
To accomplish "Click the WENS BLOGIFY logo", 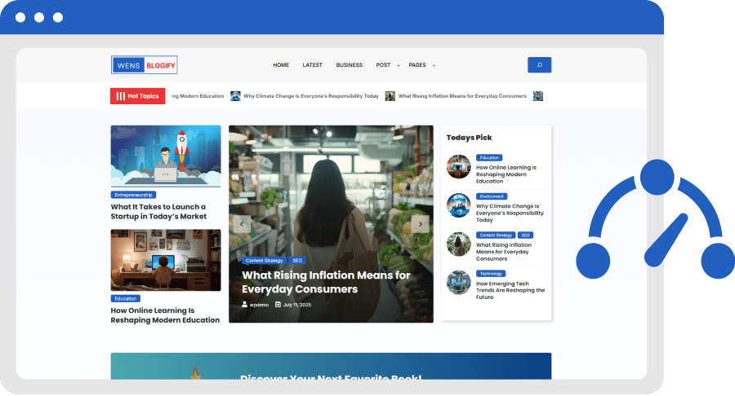I will pos(144,65).
